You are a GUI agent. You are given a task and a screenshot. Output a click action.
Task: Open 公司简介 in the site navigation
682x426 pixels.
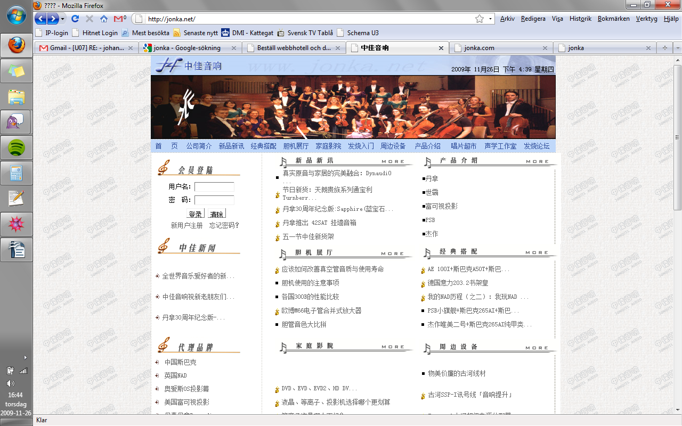tap(199, 146)
